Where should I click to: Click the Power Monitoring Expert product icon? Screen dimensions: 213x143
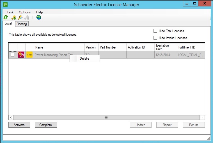(x=21, y=55)
